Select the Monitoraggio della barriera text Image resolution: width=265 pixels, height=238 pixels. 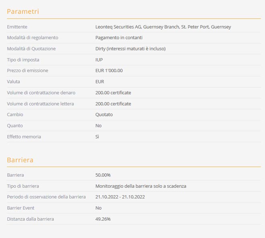coord(141,186)
